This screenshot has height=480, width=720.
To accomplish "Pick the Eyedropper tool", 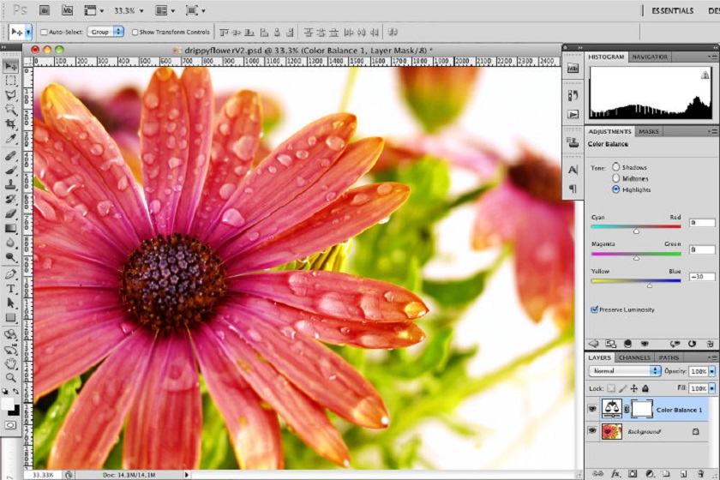I will (11, 139).
